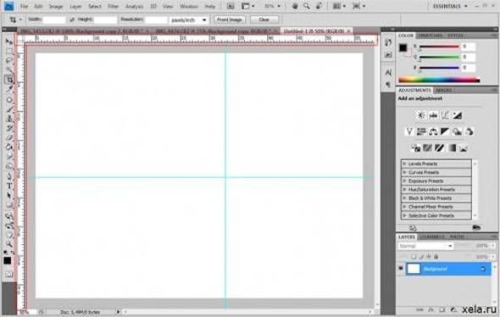The image size is (500, 317).
Task: Select the Eyedropper tool
Action: (x=9, y=90)
